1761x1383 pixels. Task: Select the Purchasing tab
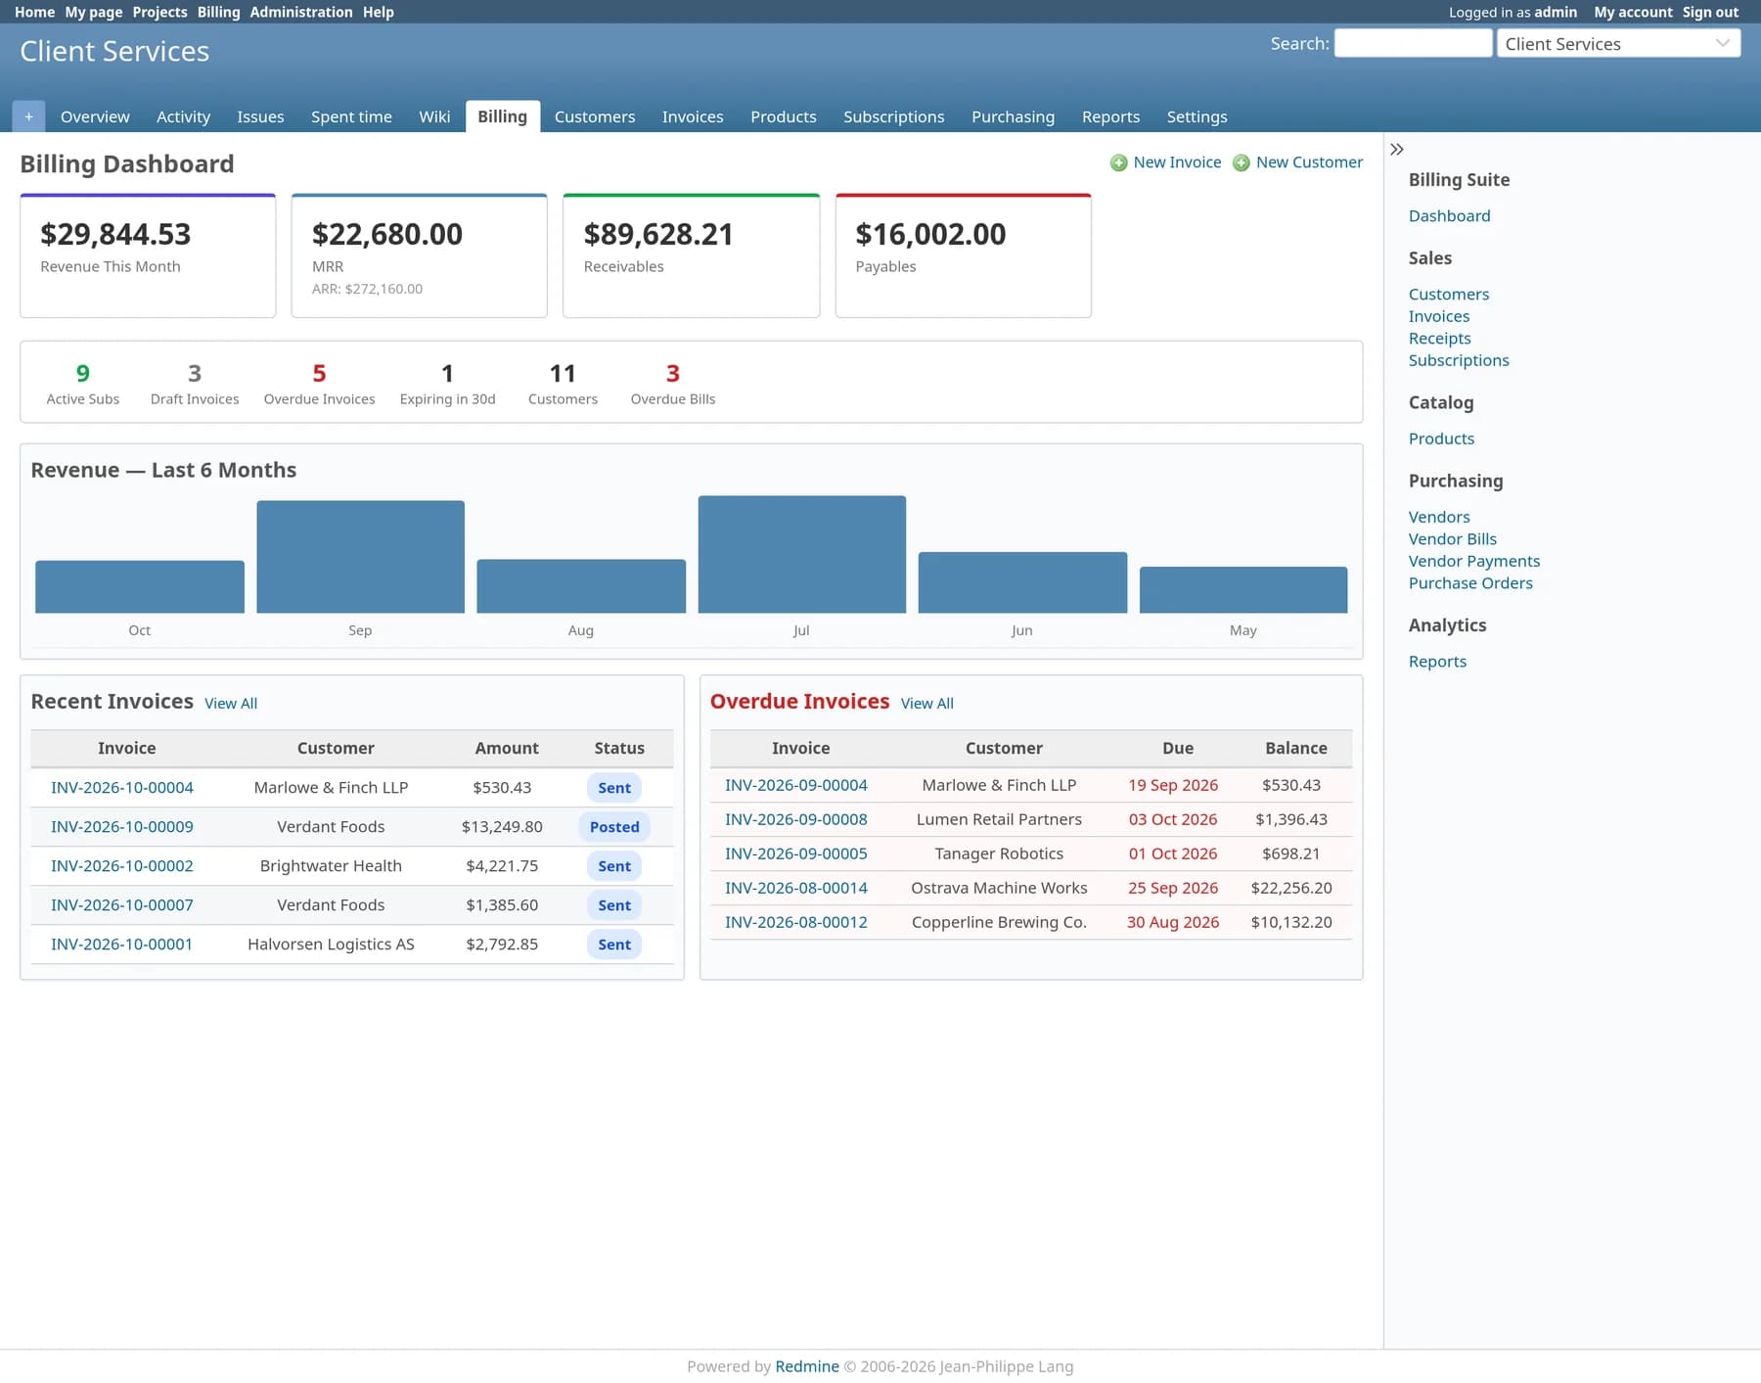(x=1013, y=116)
